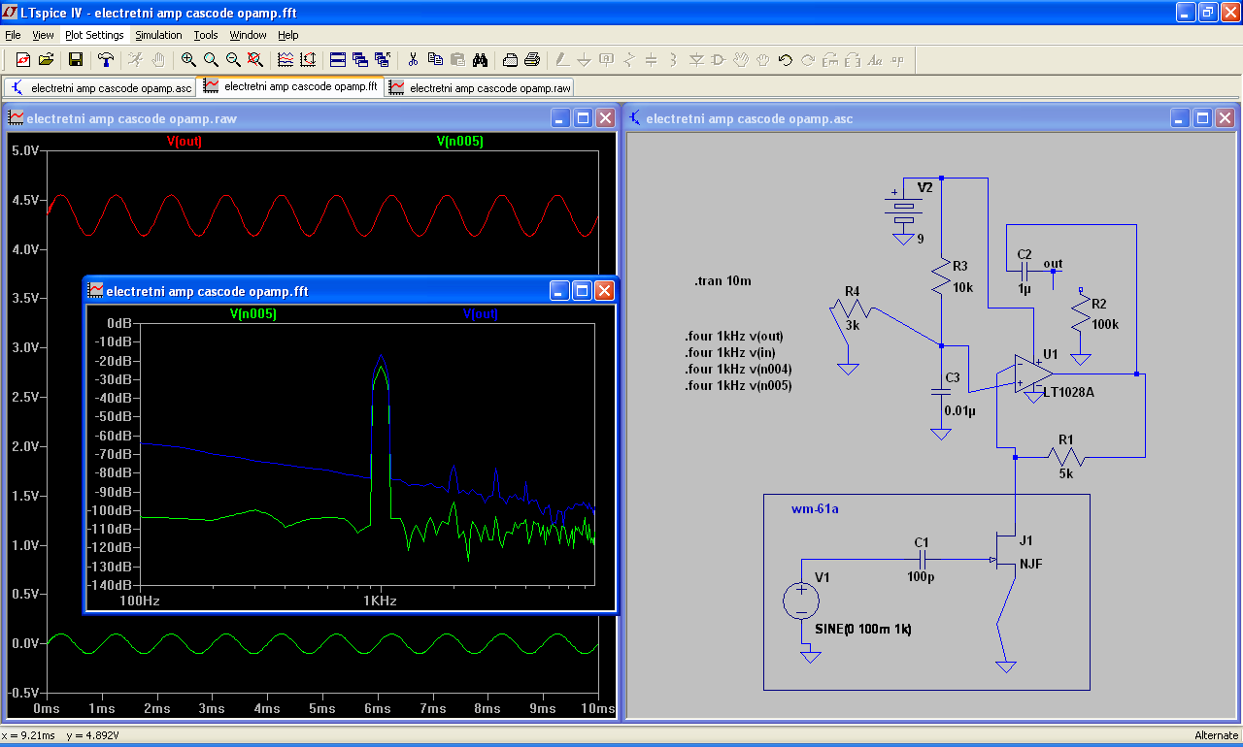
Task: Open the Window menu
Action: 248,35
